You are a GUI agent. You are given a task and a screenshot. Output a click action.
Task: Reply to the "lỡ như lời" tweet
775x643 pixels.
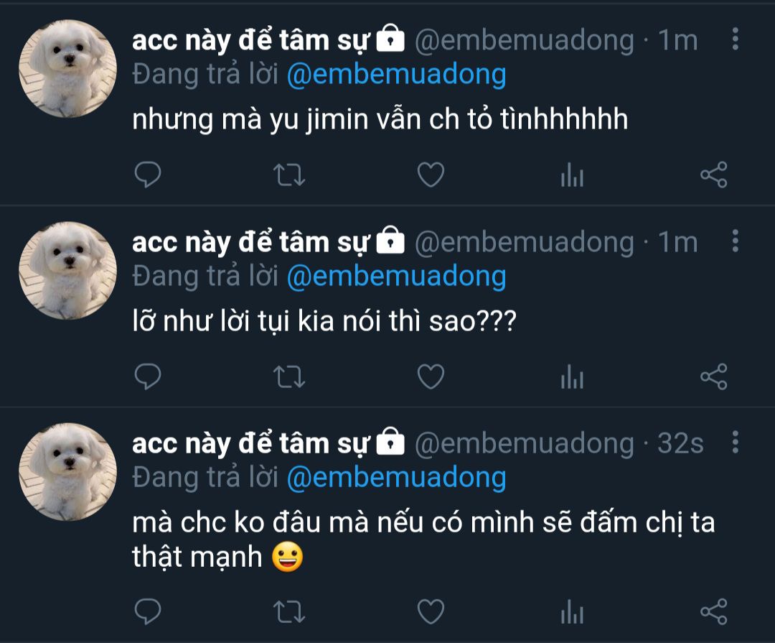point(148,376)
